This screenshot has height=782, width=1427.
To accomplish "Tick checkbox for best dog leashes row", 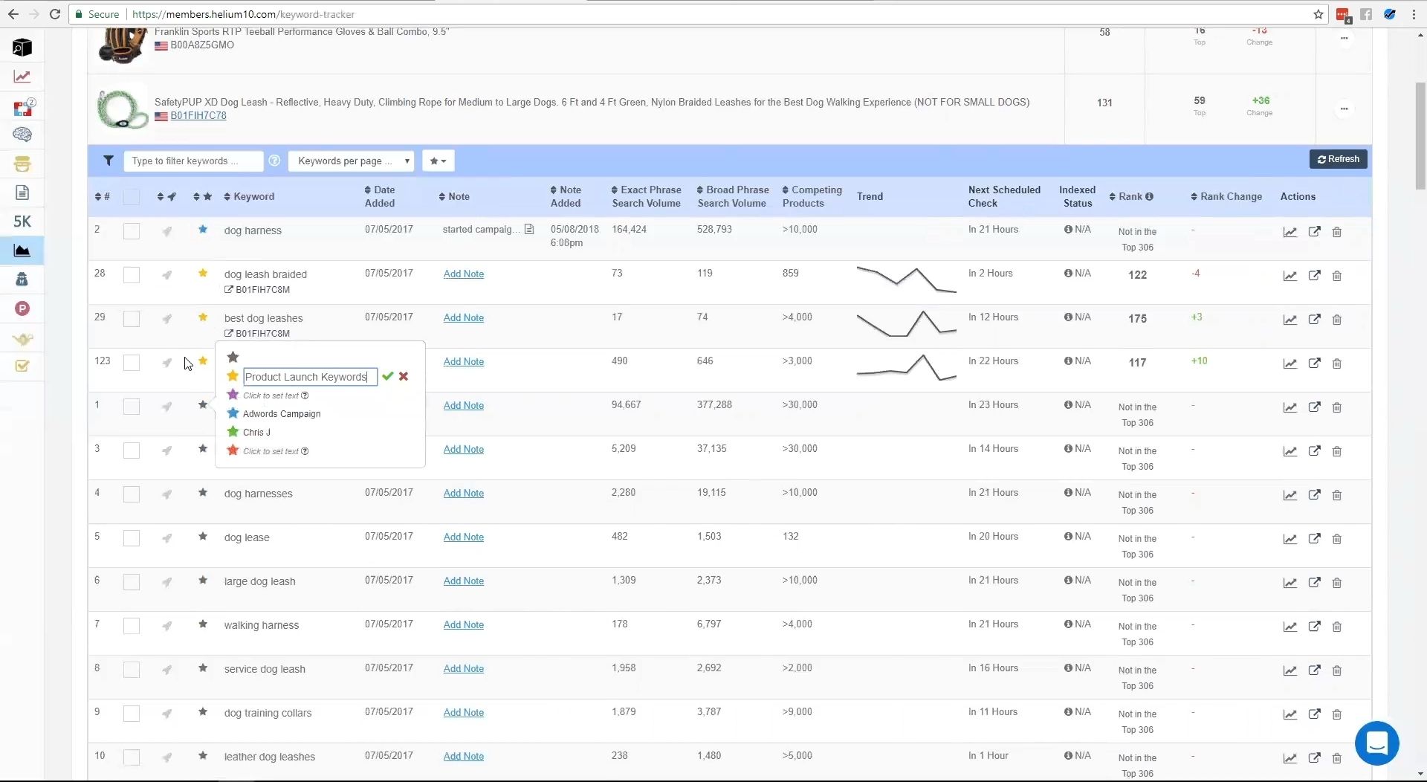I will click(x=132, y=319).
